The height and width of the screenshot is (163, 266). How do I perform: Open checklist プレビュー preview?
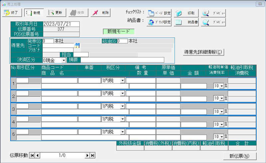click(x=214, y=13)
